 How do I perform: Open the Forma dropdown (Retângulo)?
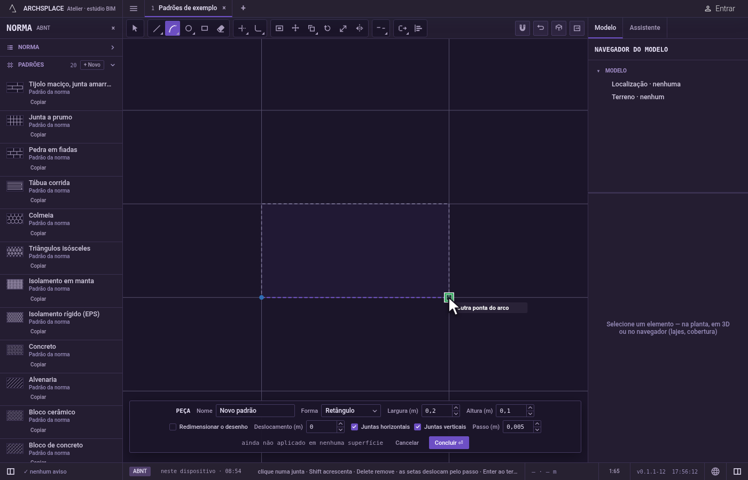[351, 411]
